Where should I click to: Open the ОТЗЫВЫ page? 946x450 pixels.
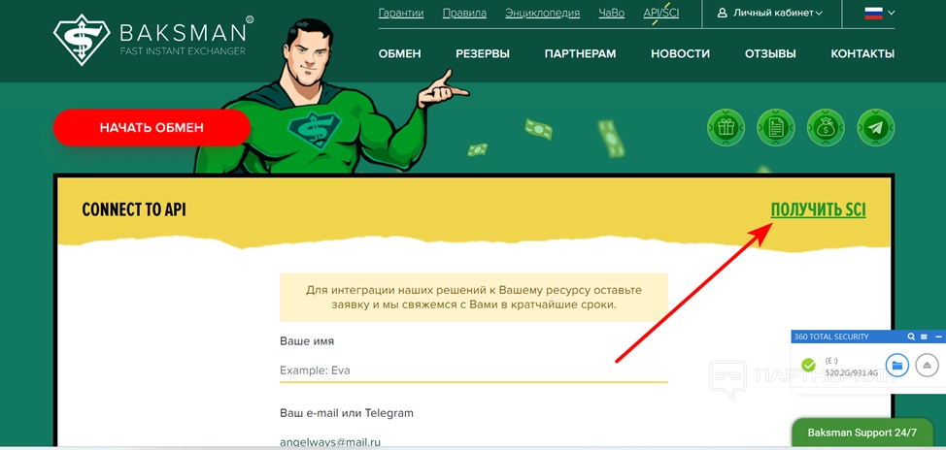pyautogui.click(x=770, y=53)
